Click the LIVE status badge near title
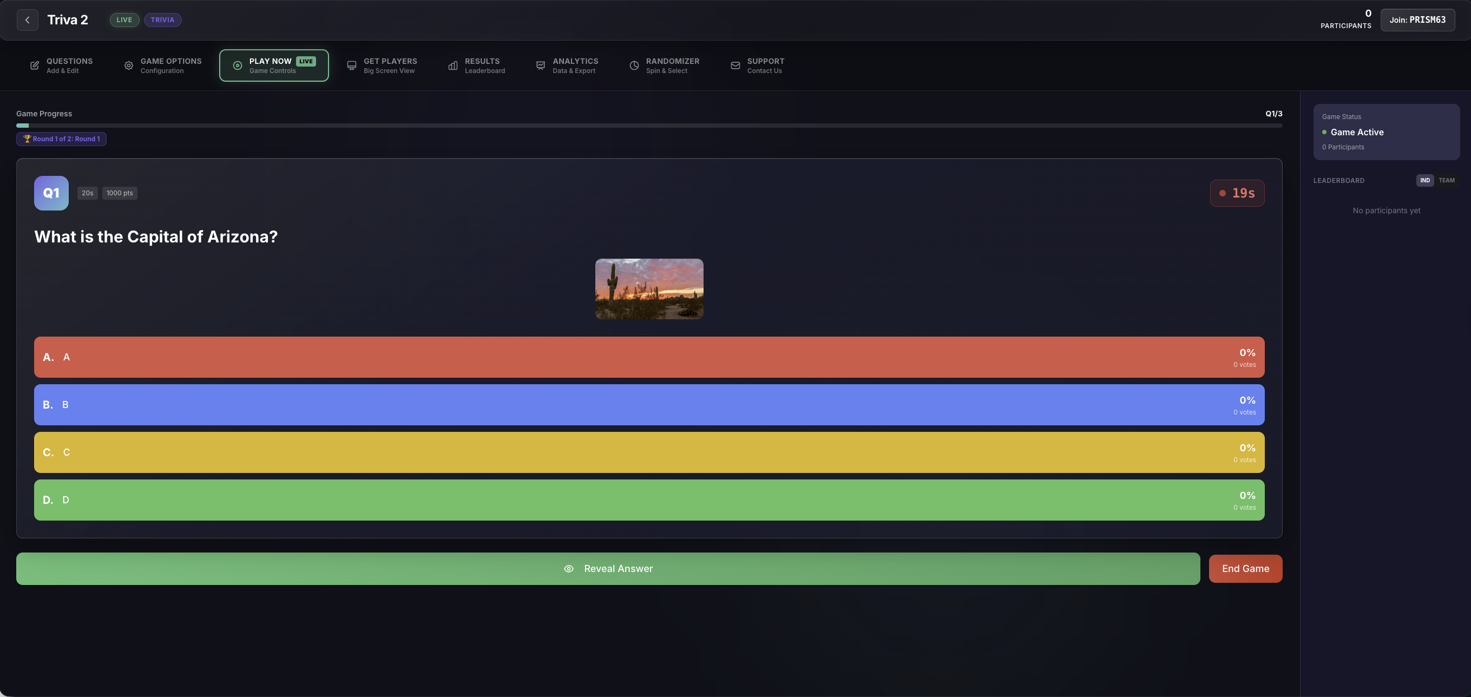This screenshot has height=697, width=1471. (124, 20)
